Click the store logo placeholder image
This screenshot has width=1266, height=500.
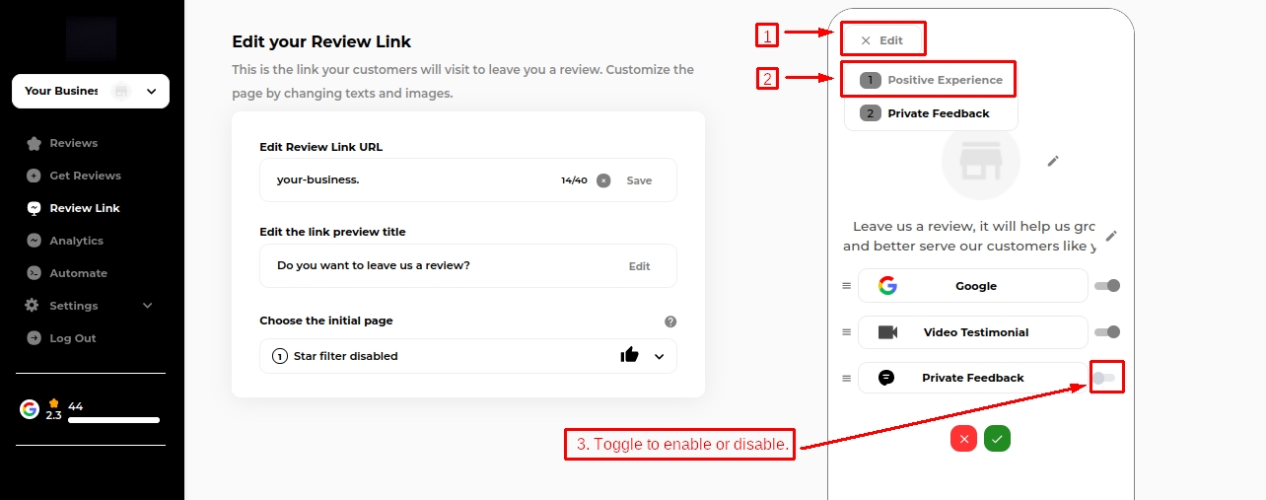[x=980, y=163]
